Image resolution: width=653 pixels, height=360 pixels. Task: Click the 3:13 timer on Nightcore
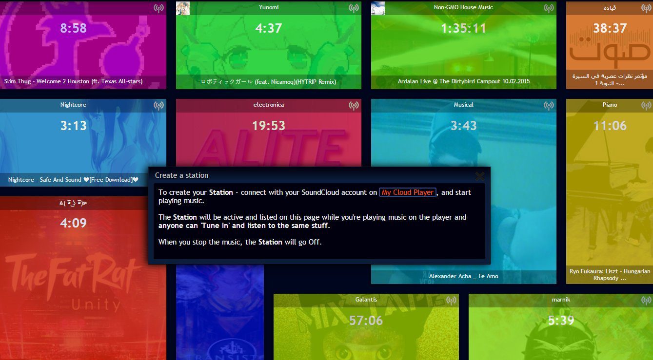tap(73, 126)
